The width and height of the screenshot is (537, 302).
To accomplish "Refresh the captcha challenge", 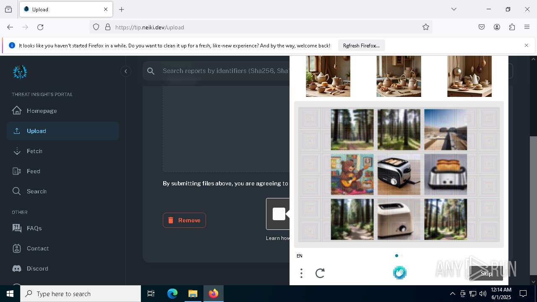I will [320, 273].
